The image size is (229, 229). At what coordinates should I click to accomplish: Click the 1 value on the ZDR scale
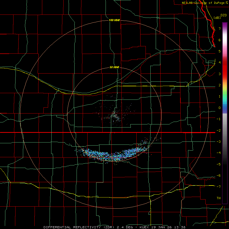tap(220, 96)
